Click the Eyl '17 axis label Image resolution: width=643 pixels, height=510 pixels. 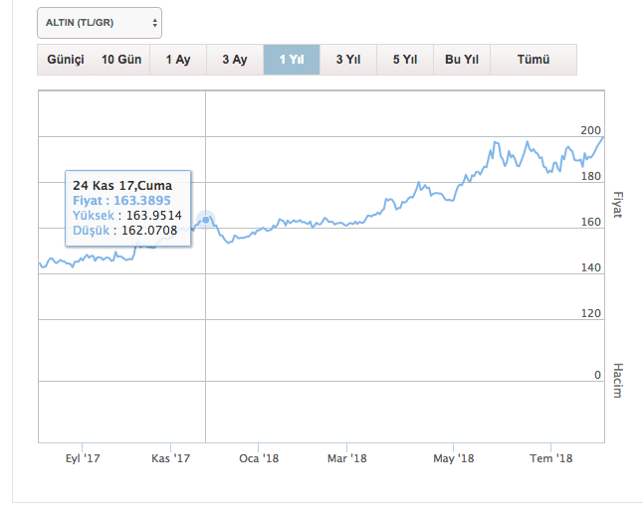pos(83,458)
